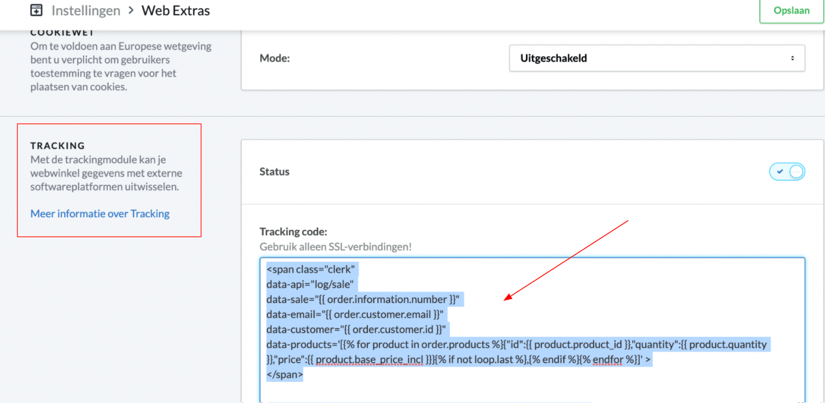Click the data-customer order line in the code

(x=356, y=329)
